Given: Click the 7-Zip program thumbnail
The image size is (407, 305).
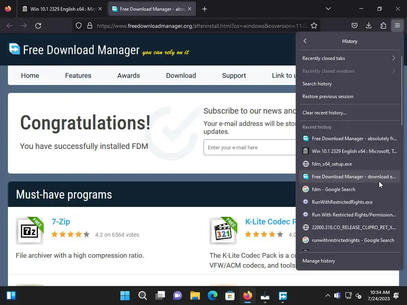Looking at the screenshot, I should click(29, 231).
